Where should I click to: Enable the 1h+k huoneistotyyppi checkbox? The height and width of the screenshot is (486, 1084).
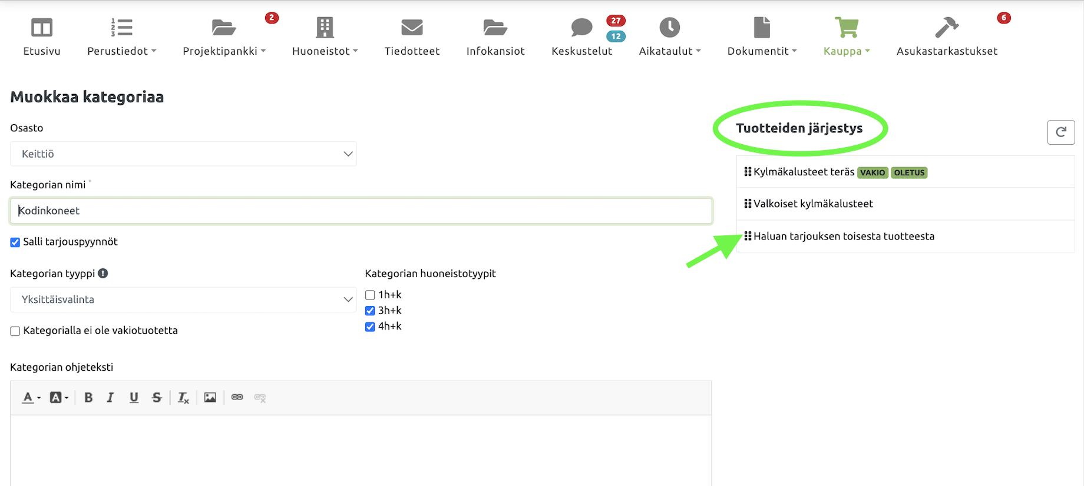point(370,295)
